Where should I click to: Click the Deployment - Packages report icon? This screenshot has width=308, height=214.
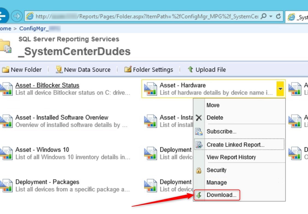click(6, 186)
